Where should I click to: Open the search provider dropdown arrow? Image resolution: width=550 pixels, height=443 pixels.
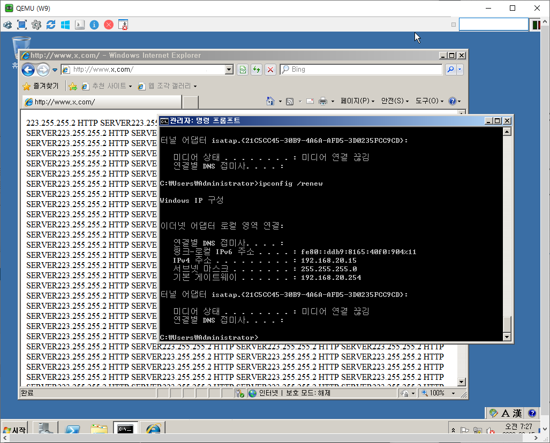click(459, 70)
